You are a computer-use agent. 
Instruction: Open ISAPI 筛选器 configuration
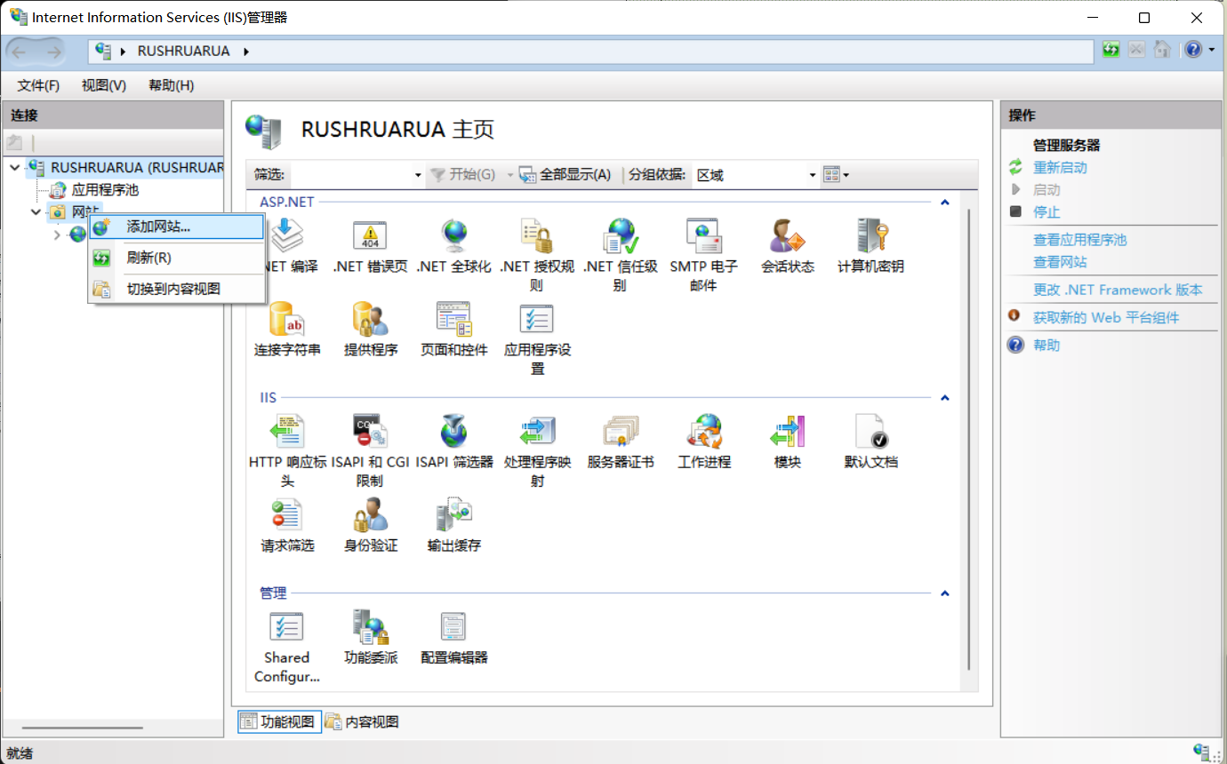(453, 437)
